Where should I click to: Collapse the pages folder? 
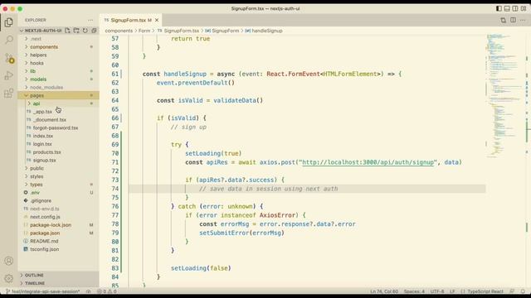[x=58, y=95]
